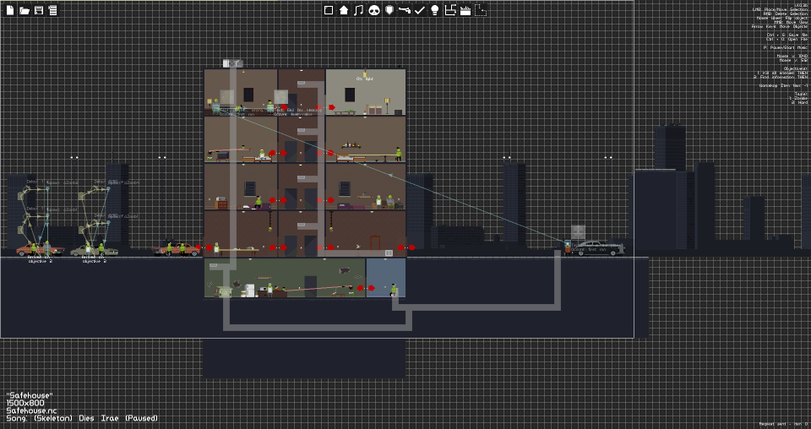Image resolution: width=811 pixels, height=429 pixels.
Task: Select the clapperboard cutscene tool
Action: click(465, 10)
